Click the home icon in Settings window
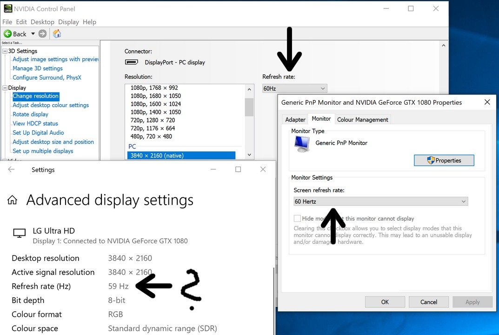This screenshot has width=499, height=335. 13,200
